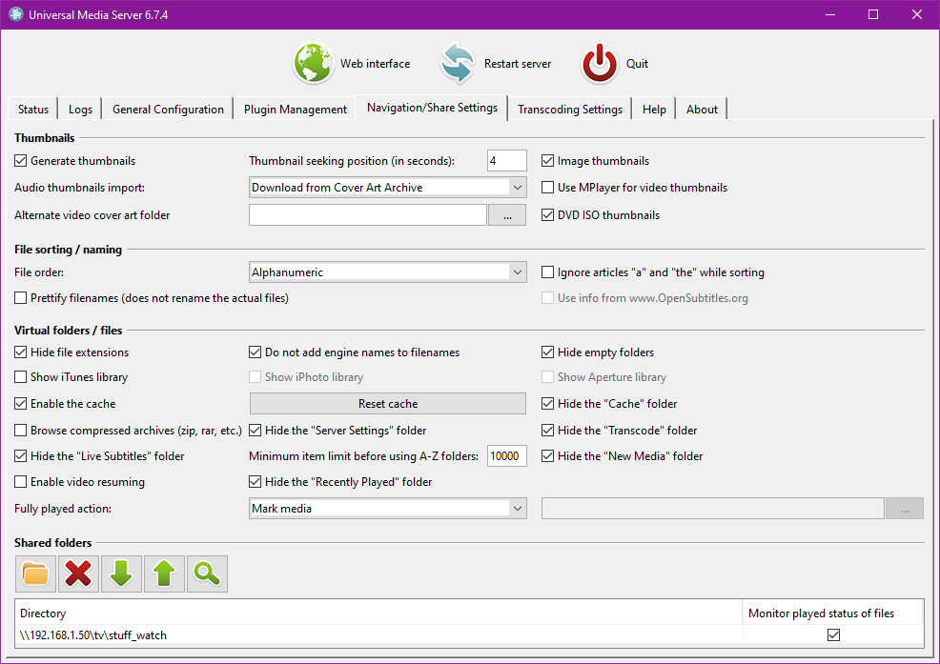Select Navigation/Share Settings tab
Image resolution: width=940 pixels, height=664 pixels.
tap(432, 108)
